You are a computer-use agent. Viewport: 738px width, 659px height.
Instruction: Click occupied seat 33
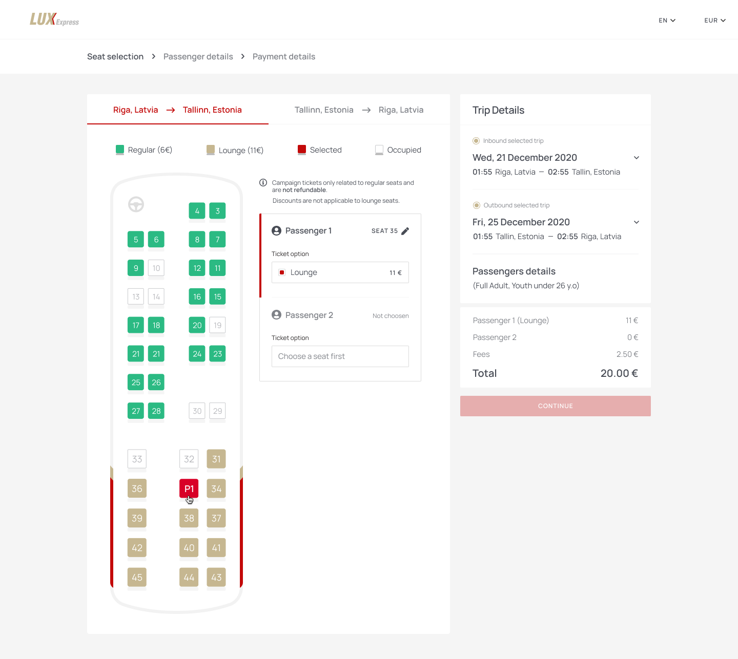(137, 459)
